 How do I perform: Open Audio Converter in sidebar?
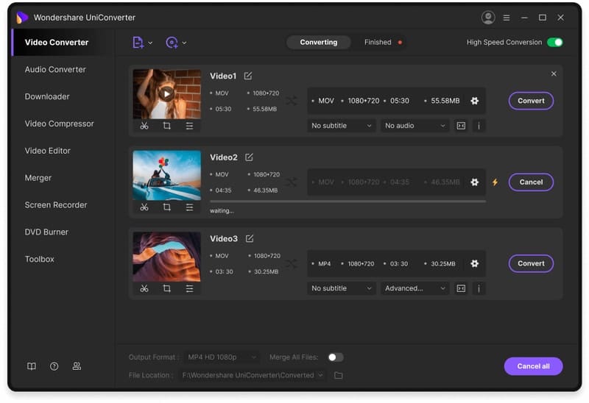[55, 69]
